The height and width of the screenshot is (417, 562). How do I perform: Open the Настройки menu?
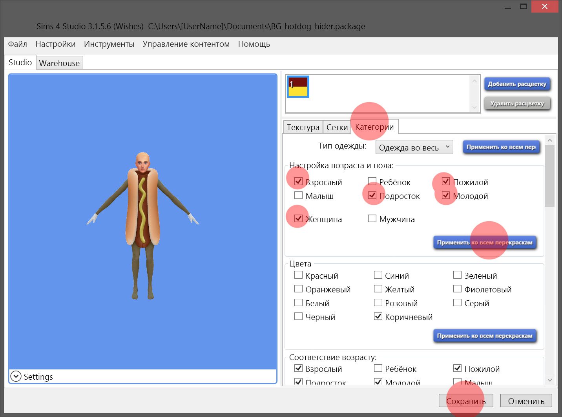[55, 44]
